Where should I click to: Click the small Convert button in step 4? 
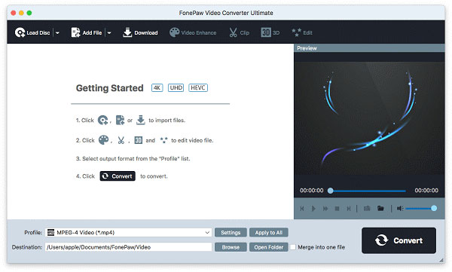click(x=118, y=176)
